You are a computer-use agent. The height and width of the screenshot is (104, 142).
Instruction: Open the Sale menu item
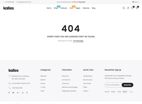[x=71, y=8]
